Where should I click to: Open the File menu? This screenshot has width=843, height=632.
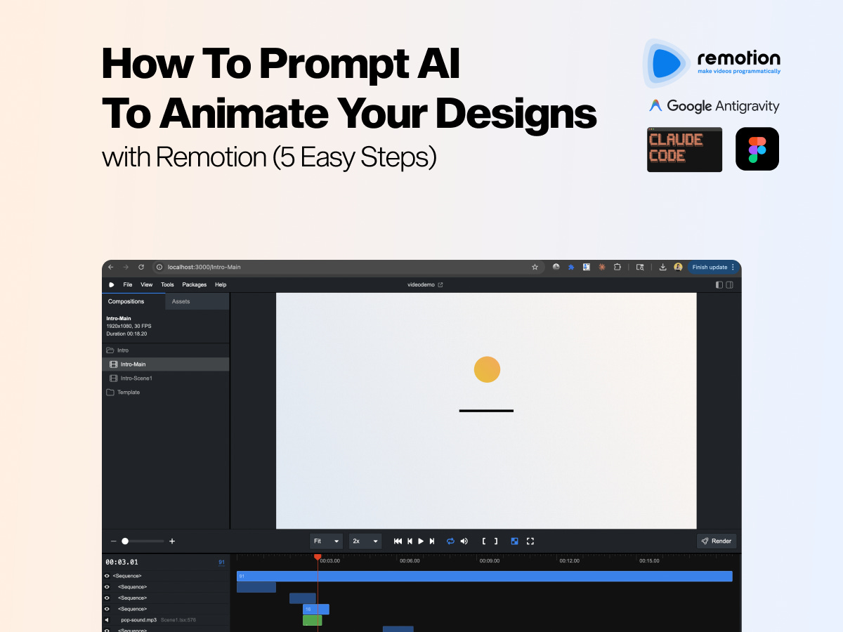(127, 284)
